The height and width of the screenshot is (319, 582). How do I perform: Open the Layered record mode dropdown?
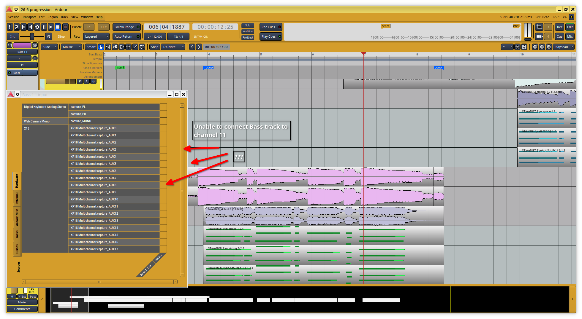pos(96,36)
